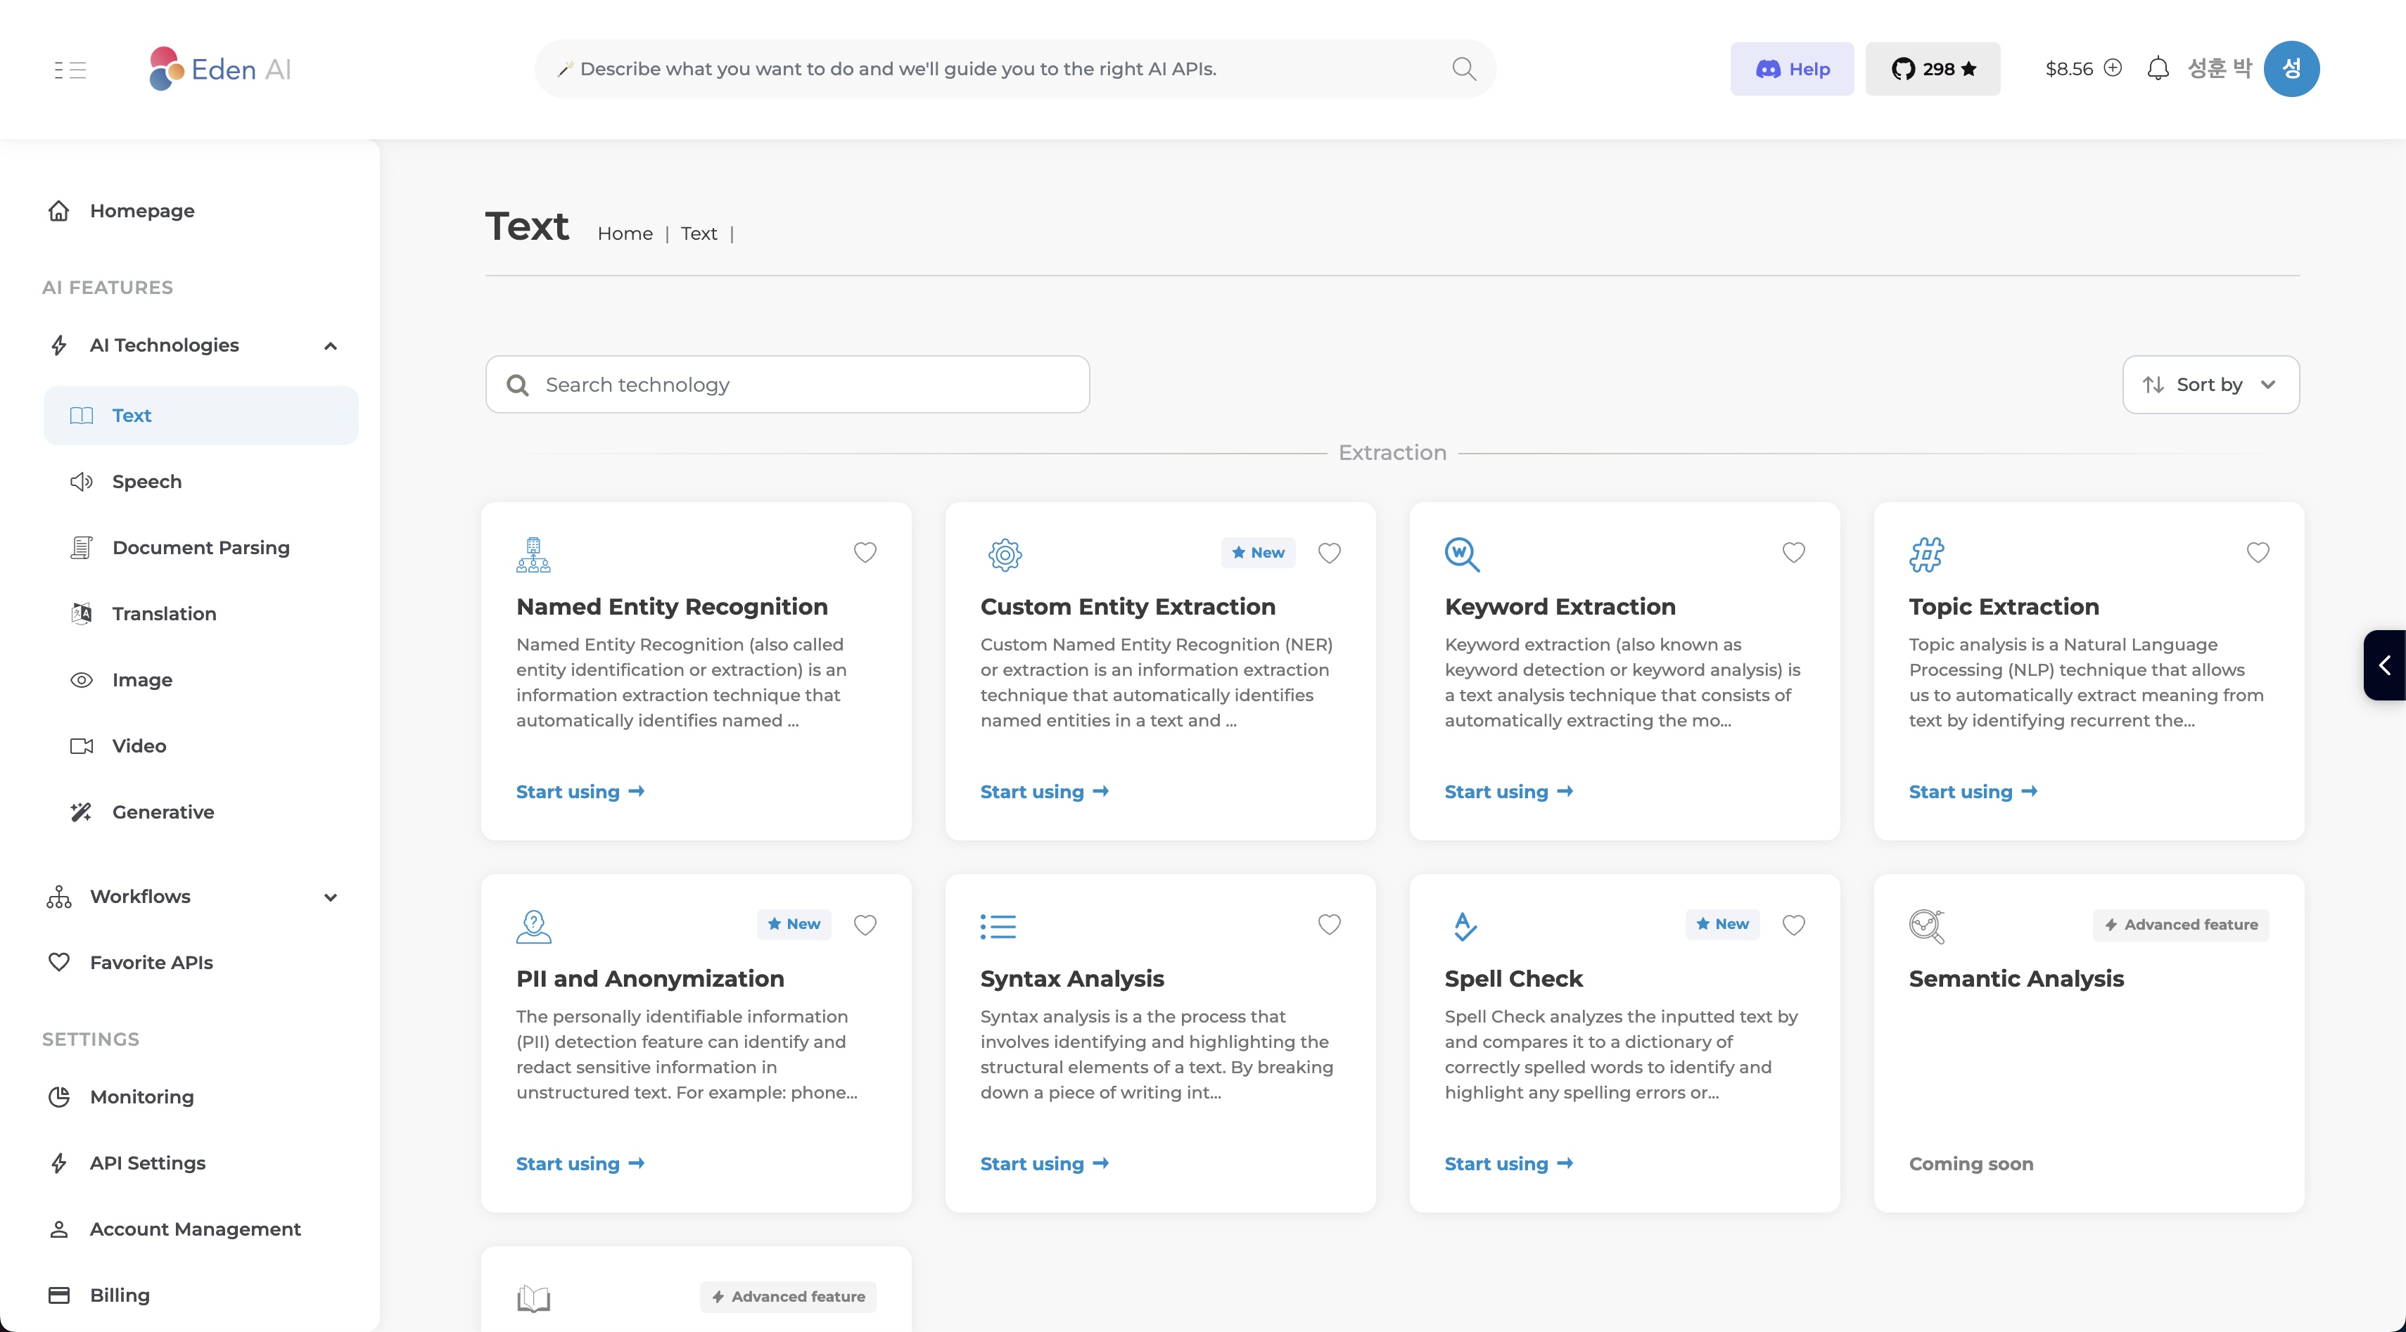The width and height of the screenshot is (2406, 1332).
Task: Open the Sort by dropdown
Action: click(x=2210, y=385)
